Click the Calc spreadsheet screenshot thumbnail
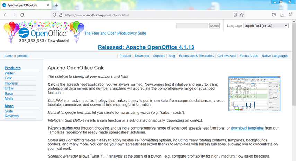The height and width of the screenshot is (161, 296). tap(254, 94)
